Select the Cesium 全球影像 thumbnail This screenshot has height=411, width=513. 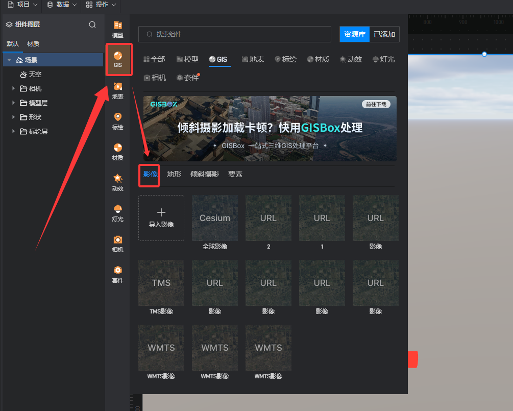pyautogui.click(x=214, y=218)
